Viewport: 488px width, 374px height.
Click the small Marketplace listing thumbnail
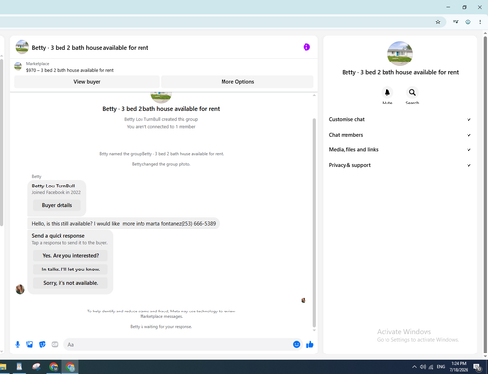(x=18, y=66)
